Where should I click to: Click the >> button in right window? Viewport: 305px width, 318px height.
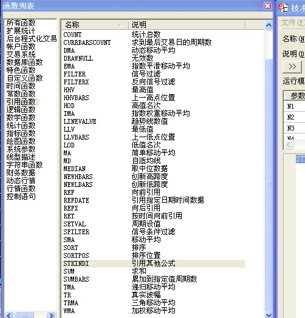point(292,67)
